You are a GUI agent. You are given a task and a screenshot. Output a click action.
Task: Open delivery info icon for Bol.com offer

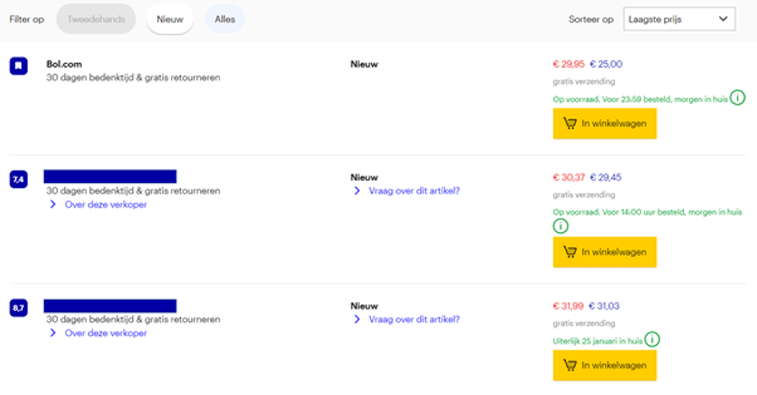(x=738, y=98)
